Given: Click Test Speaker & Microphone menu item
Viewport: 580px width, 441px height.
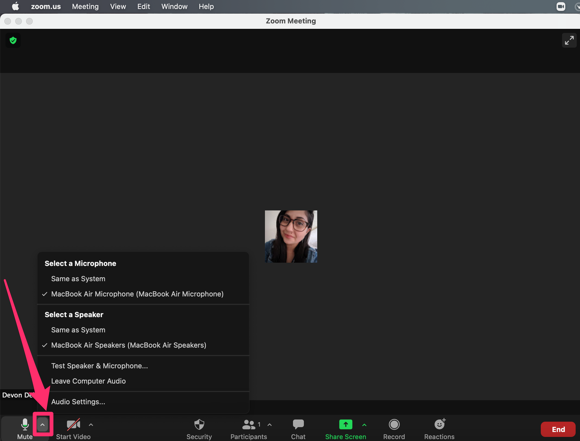Looking at the screenshot, I should click(100, 366).
